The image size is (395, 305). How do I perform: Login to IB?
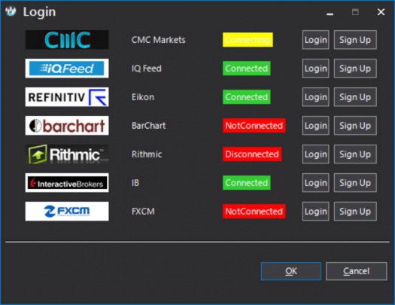316,183
